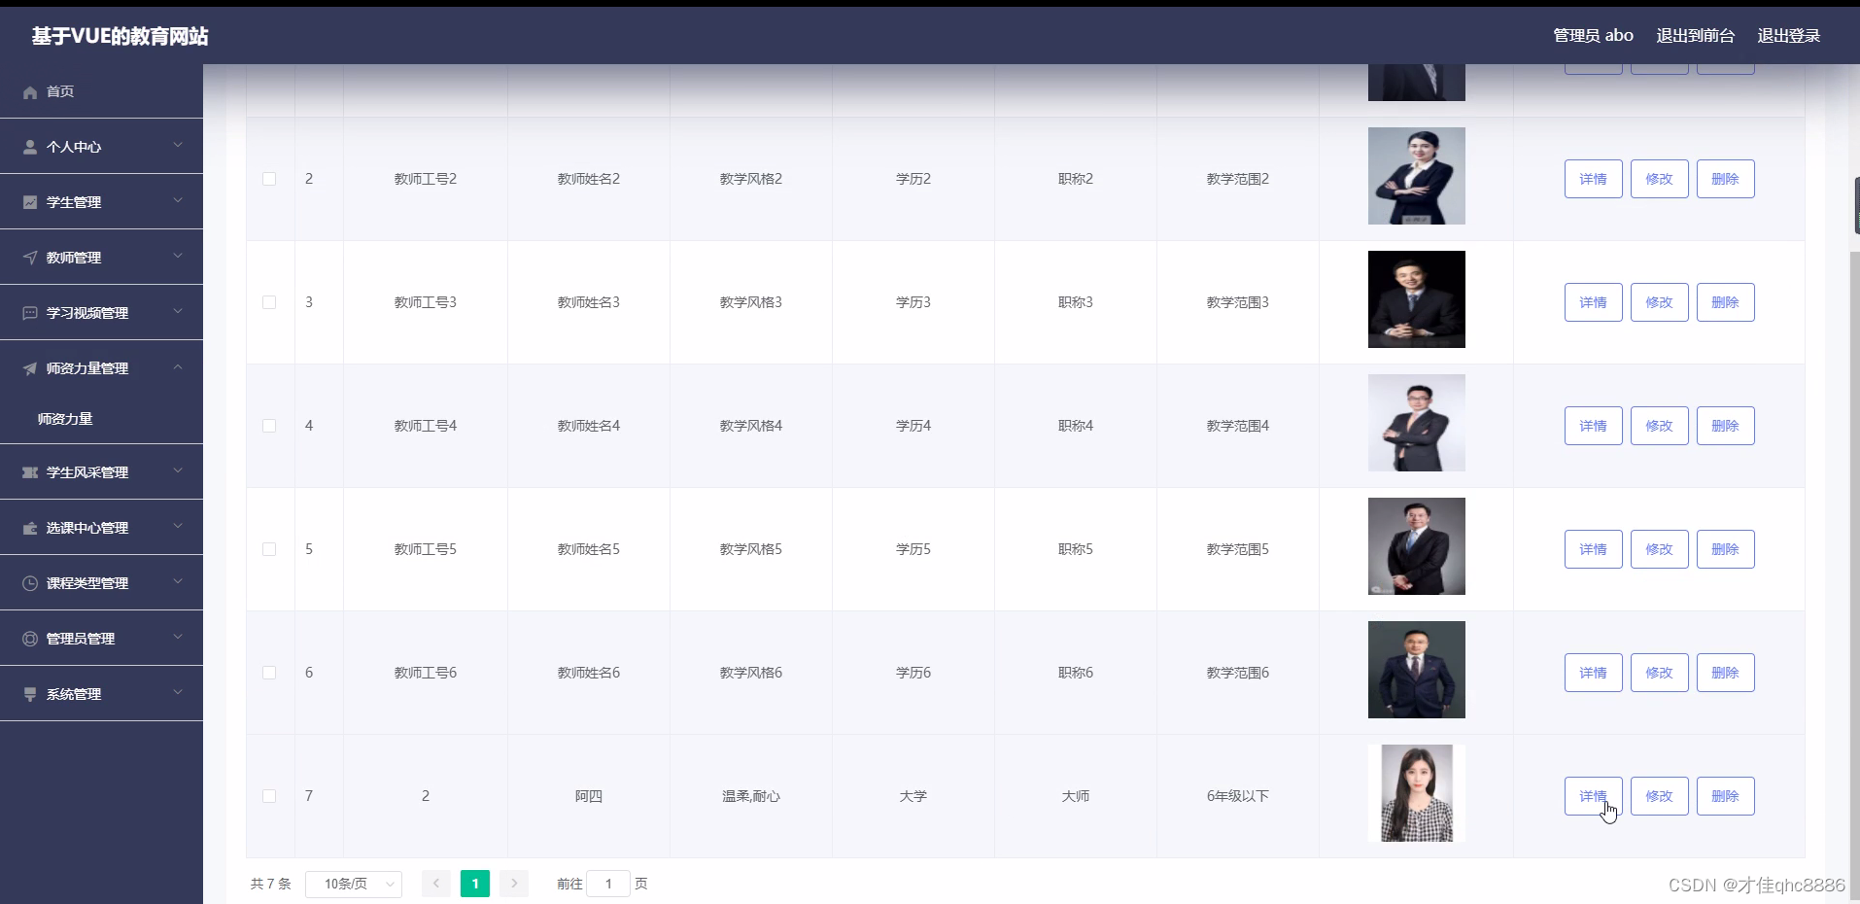
Task: Click 删除 button for row 6
Action: (x=1726, y=673)
